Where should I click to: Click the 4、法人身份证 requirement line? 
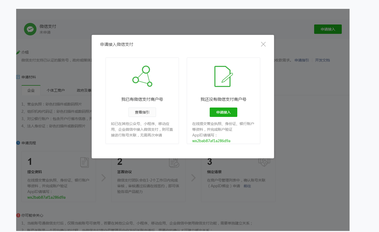(x=53, y=126)
